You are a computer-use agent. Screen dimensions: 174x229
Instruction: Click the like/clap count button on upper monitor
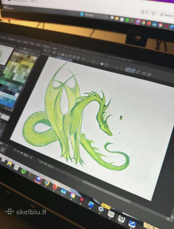[x=144, y=12]
